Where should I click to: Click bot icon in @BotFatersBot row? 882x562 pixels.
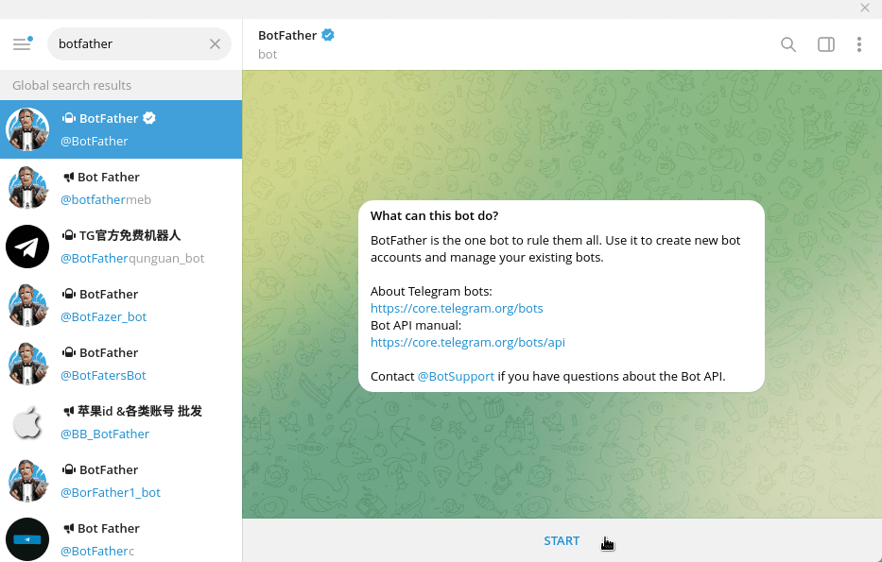click(69, 352)
